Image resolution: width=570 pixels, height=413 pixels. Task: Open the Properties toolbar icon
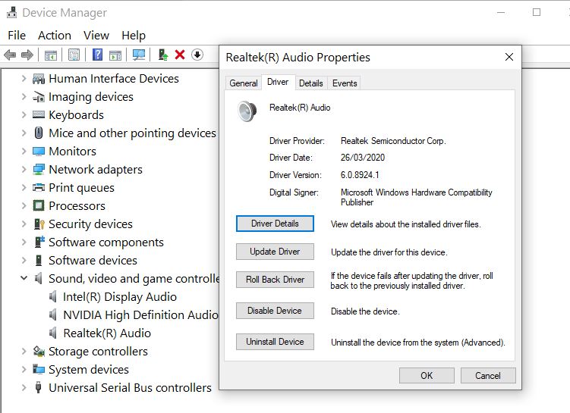pos(74,55)
